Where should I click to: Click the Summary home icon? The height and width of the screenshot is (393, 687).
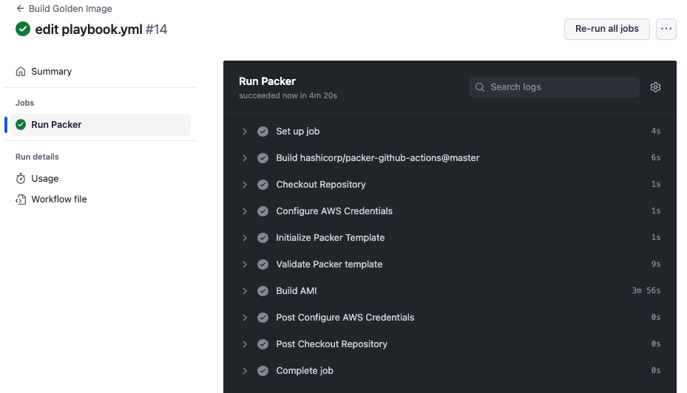coord(21,72)
